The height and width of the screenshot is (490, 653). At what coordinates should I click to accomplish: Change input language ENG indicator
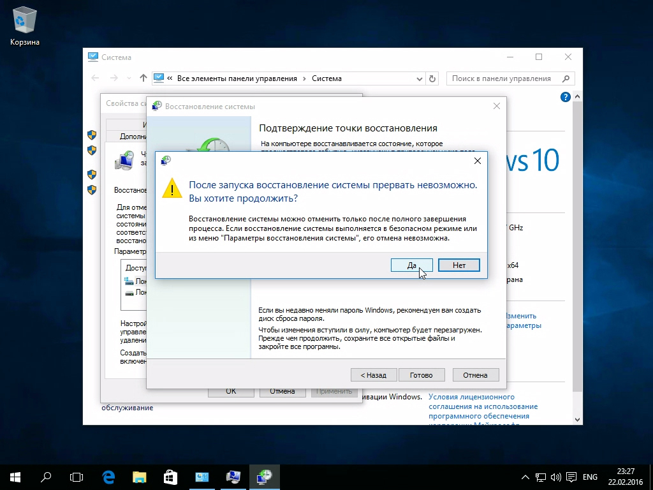click(590, 477)
